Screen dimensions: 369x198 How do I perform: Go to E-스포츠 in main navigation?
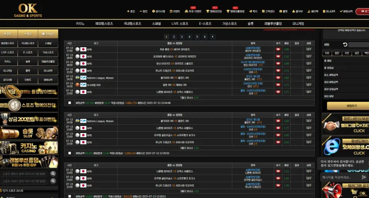(x=205, y=23)
